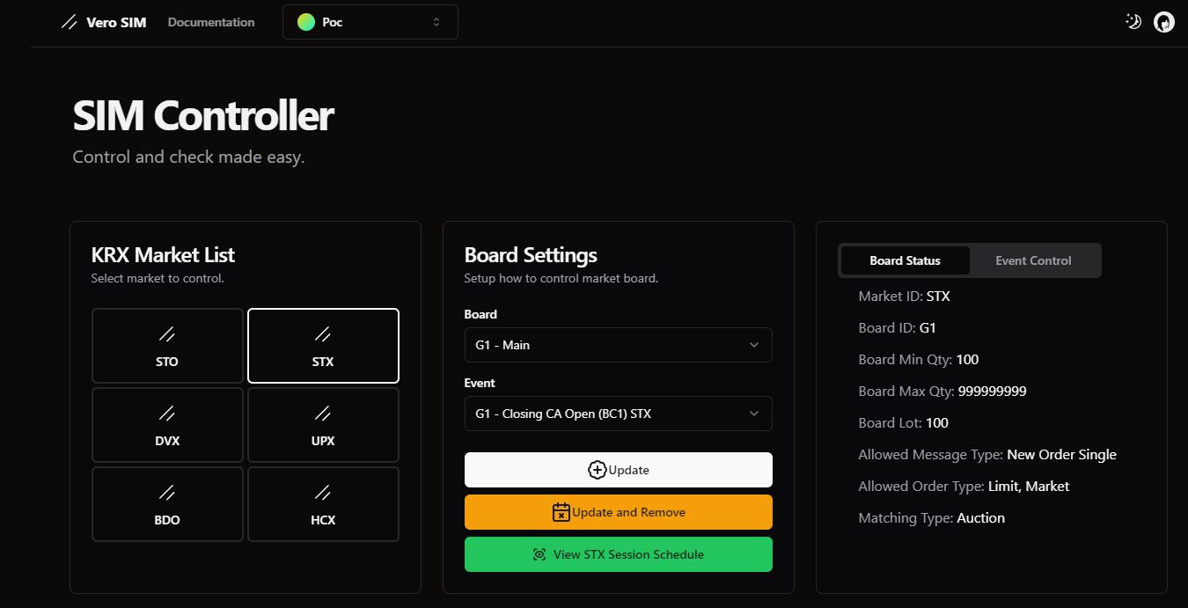
Task: Select the UPX market card
Action: (x=323, y=425)
